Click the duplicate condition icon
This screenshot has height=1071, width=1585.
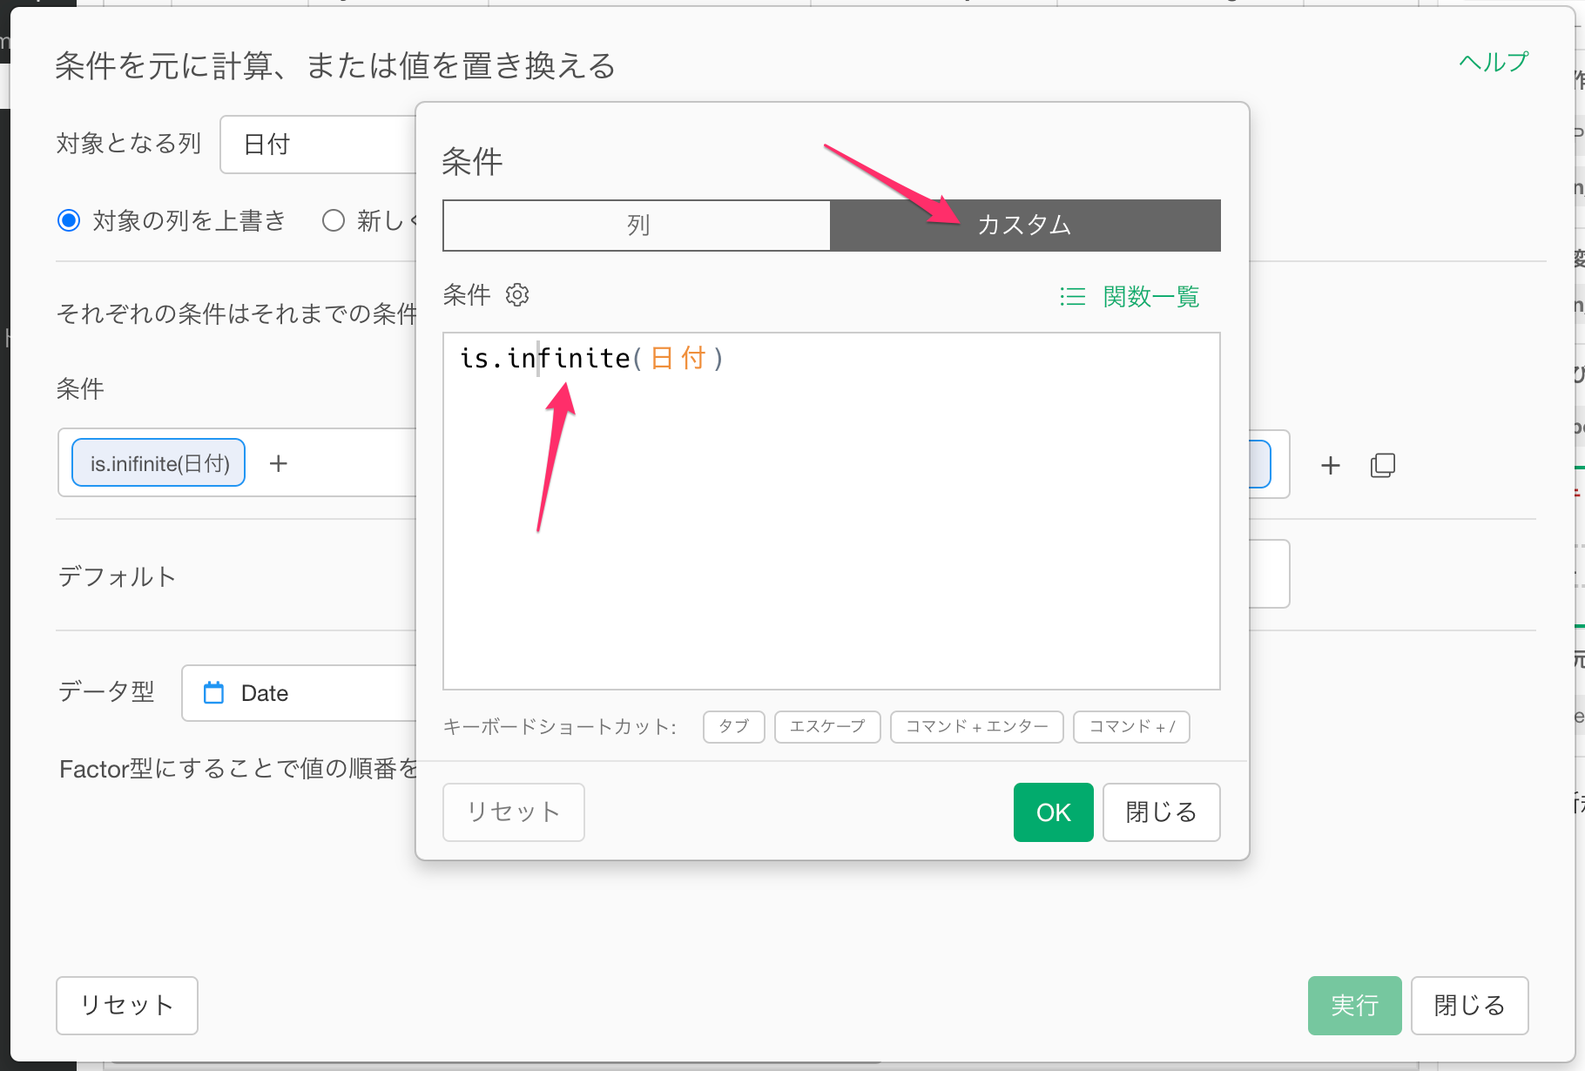click(1382, 465)
